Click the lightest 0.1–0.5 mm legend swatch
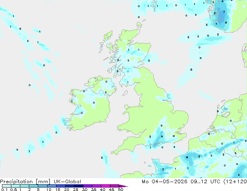This screenshot has height=191, width=247. [7, 186]
